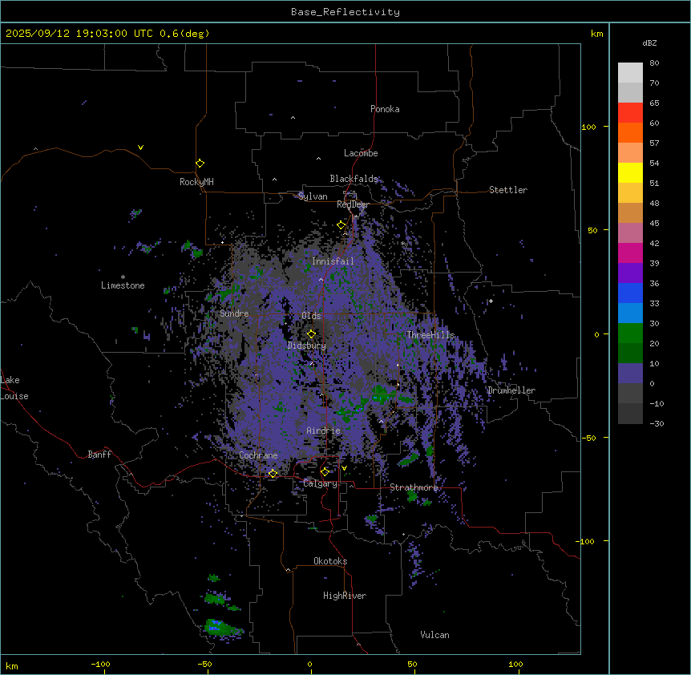The height and width of the screenshot is (675, 691).
Task: Click the Innisfail city label
Action: pyautogui.click(x=333, y=261)
